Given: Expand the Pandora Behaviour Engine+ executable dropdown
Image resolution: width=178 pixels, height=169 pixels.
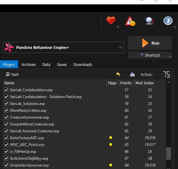Looking at the screenshot, I should [x=120, y=47].
